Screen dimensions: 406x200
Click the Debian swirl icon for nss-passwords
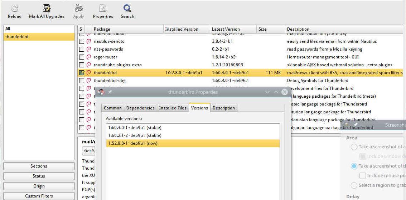(89, 49)
